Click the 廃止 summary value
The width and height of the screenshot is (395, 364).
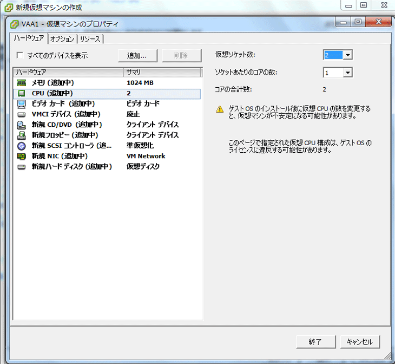pos(133,114)
